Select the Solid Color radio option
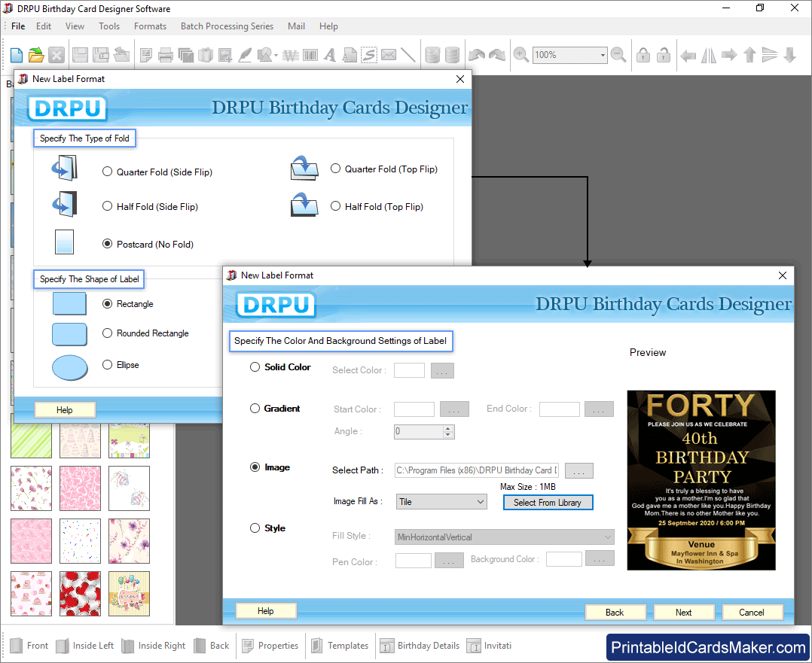Screen dimensions: 812x663 [255, 367]
